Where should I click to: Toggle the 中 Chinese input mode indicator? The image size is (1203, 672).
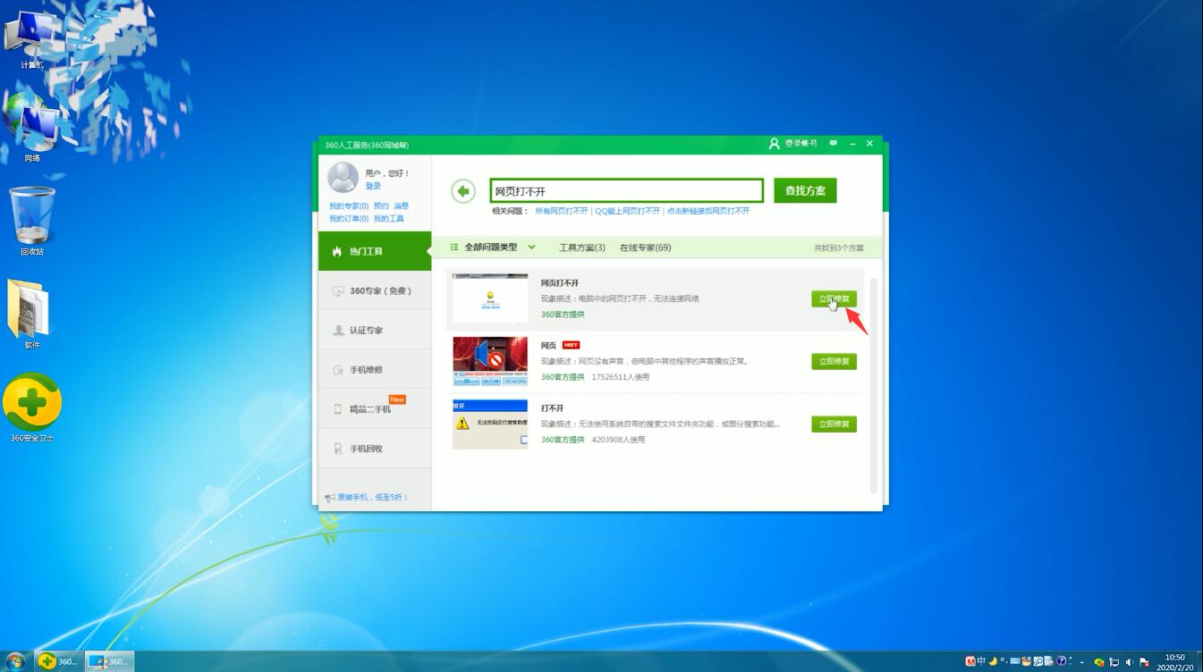pos(981,661)
